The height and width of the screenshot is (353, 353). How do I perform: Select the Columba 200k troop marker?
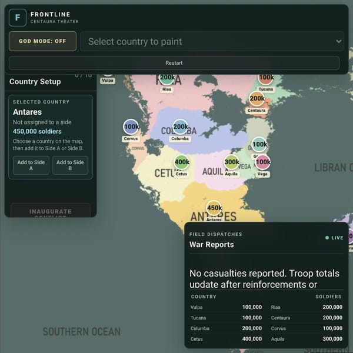(x=181, y=126)
